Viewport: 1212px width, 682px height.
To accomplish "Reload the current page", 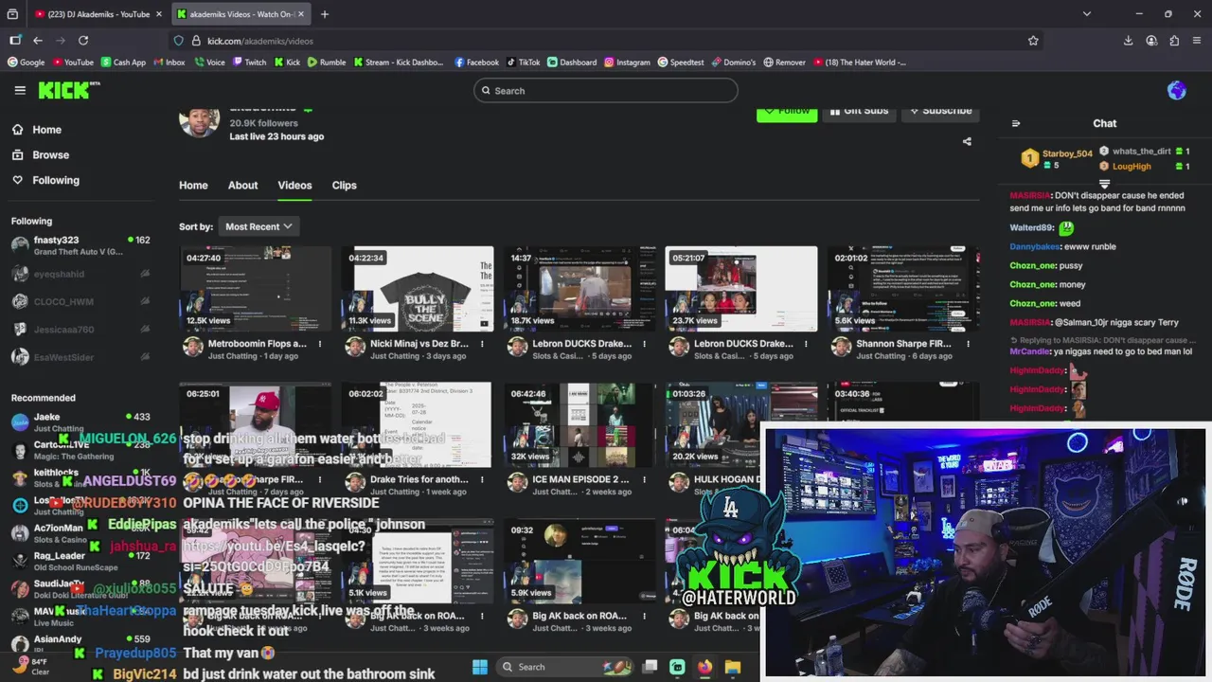I will click(x=83, y=41).
